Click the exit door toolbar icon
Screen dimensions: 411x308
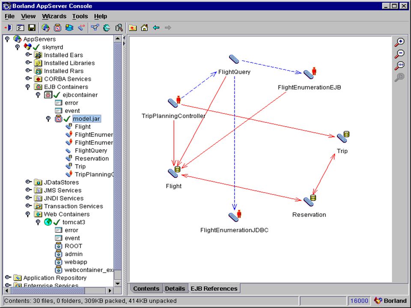point(9,27)
